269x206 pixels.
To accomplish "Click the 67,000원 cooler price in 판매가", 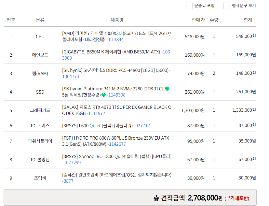I will tap(196, 160).
